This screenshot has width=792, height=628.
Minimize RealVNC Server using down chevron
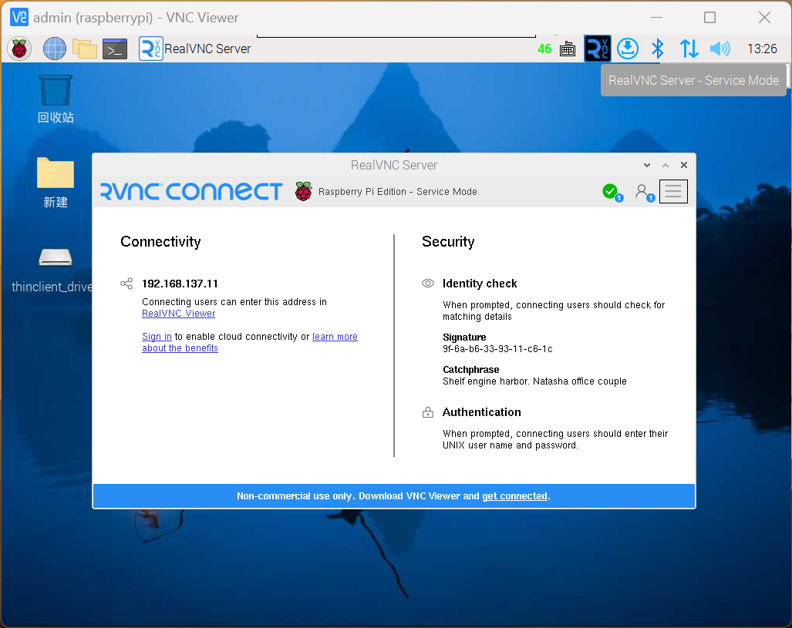click(x=647, y=165)
